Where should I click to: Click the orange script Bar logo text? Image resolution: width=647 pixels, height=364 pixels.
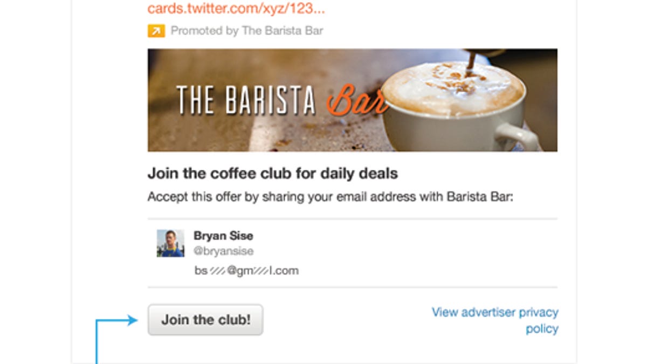[x=356, y=101]
